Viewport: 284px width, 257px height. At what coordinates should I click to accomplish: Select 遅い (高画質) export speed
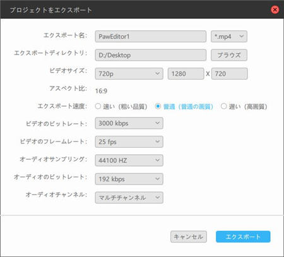click(x=244, y=107)
